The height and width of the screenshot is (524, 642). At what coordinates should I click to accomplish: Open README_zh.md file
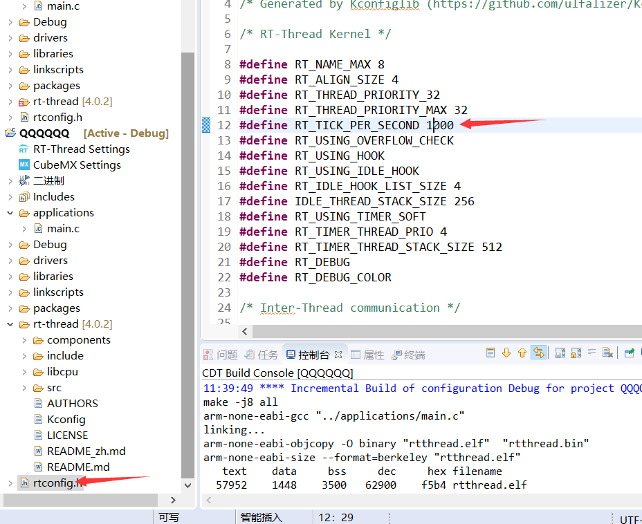pos(86,451)
